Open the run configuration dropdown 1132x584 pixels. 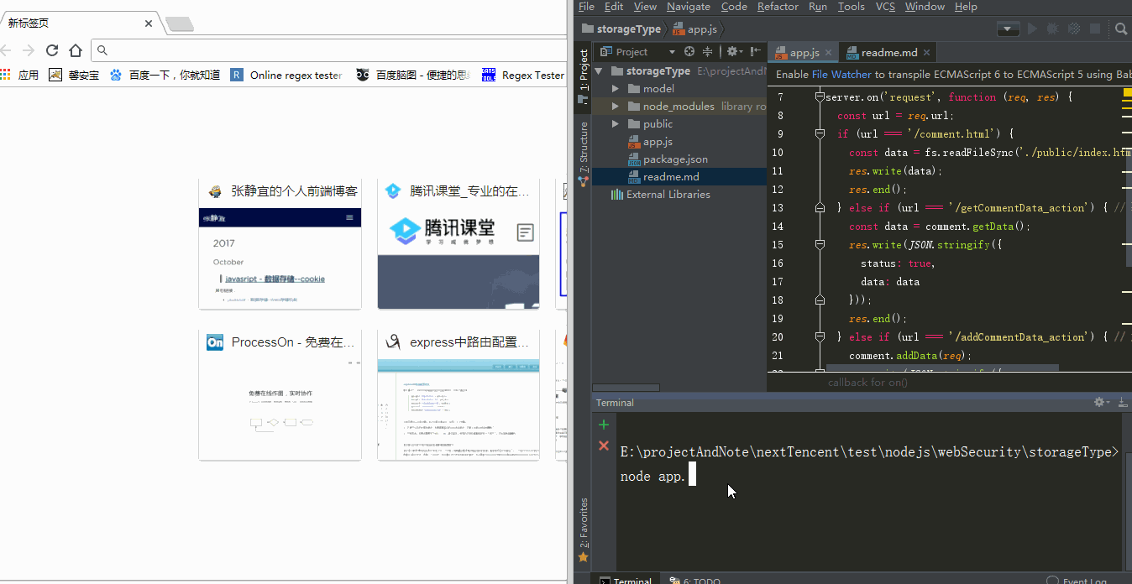(x=1008, y=29)
